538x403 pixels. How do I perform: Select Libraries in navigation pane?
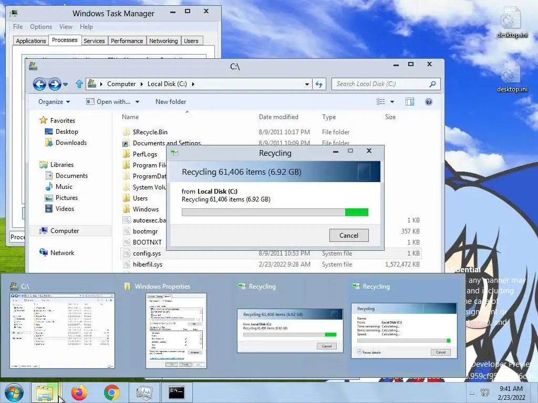(x=57, y=164)
